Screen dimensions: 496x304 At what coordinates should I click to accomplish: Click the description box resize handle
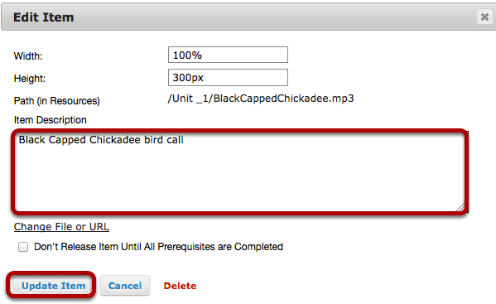click(x=461, y=208)
